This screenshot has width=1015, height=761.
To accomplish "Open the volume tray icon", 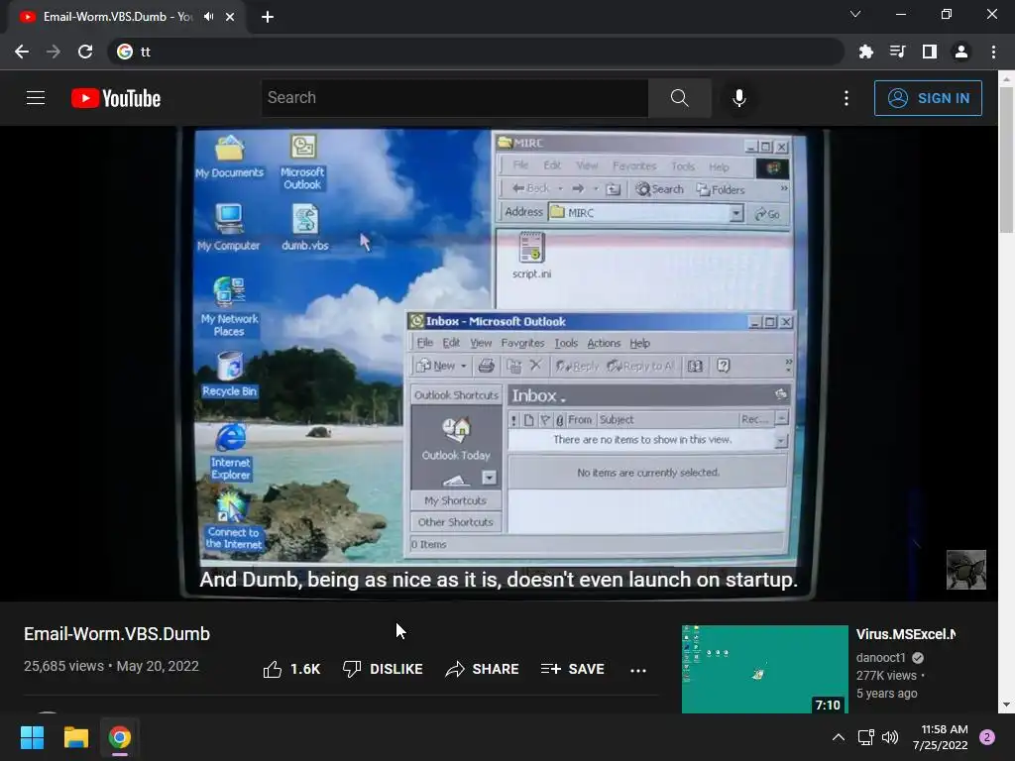I will coord(891,737).
